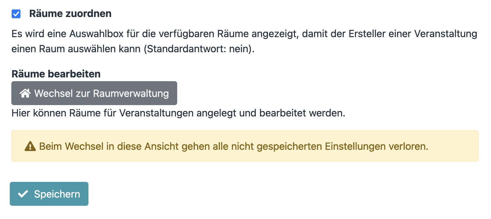The image size is (491, 219).
Task: Uncheck the Räume zuordnen checkbox
Action: (x=16, y=14)
